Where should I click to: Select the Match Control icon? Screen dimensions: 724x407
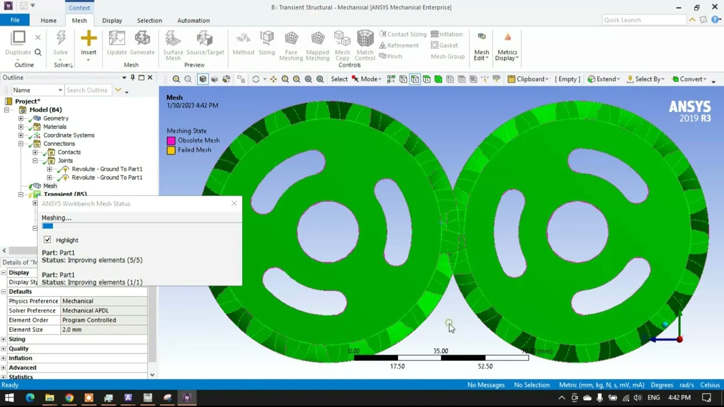(365, 38)
